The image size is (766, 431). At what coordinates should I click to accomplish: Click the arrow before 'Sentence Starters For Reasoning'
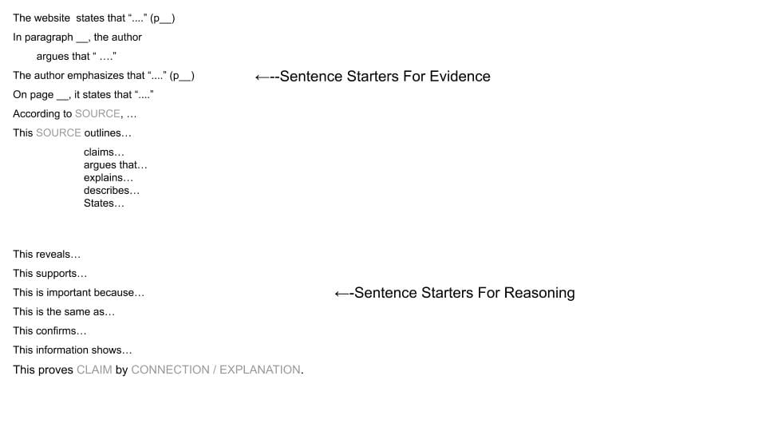344,293
